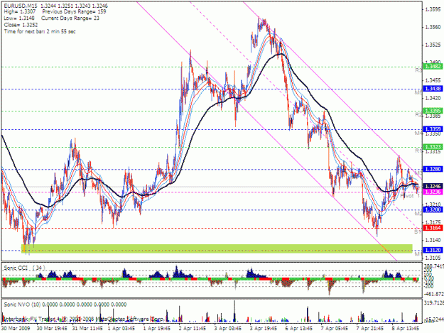This screenshot has height=333, width=444.
Task: Click the '7 Apr 21:45' time label
Action: [x=370, y=328]
